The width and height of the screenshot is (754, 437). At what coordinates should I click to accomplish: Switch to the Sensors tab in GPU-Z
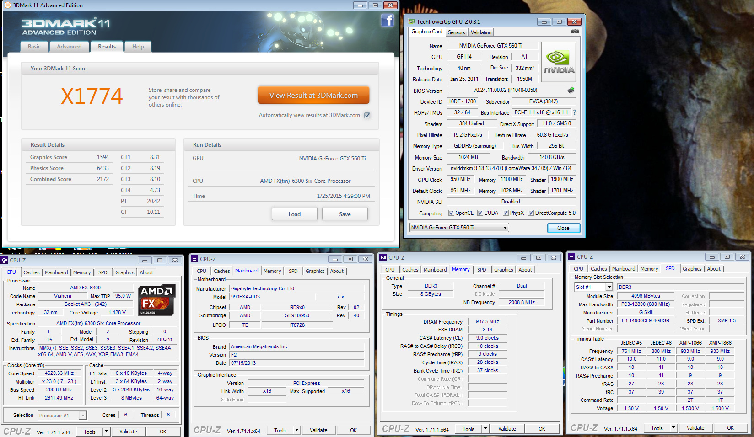(x=456, y=32)
